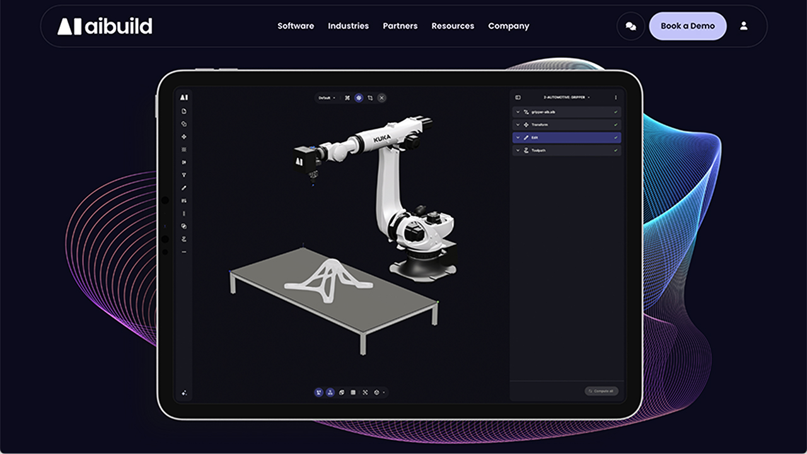Toggle the first highlighted button in bottom toolbar

(319, 392)
